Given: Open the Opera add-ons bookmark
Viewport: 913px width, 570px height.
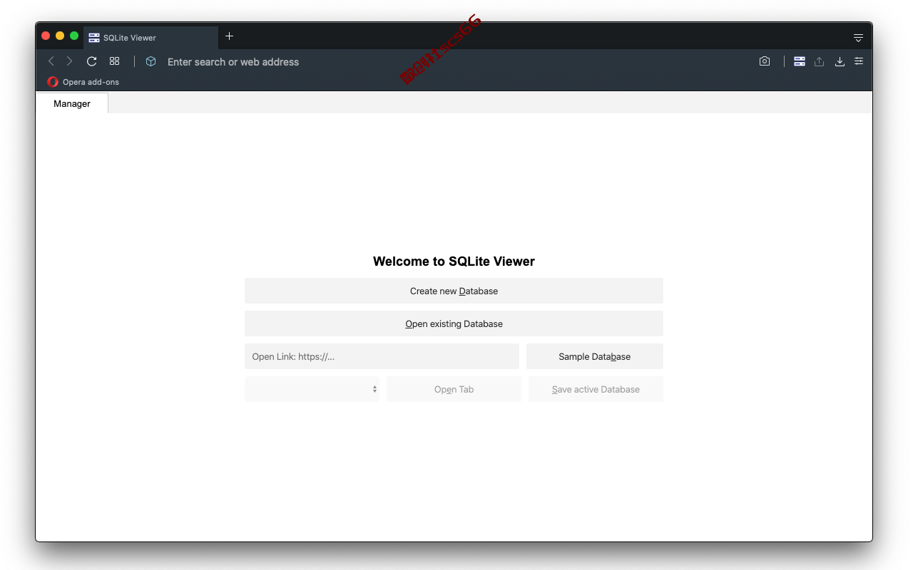Looking at the screenshot, I should [83, 82].
